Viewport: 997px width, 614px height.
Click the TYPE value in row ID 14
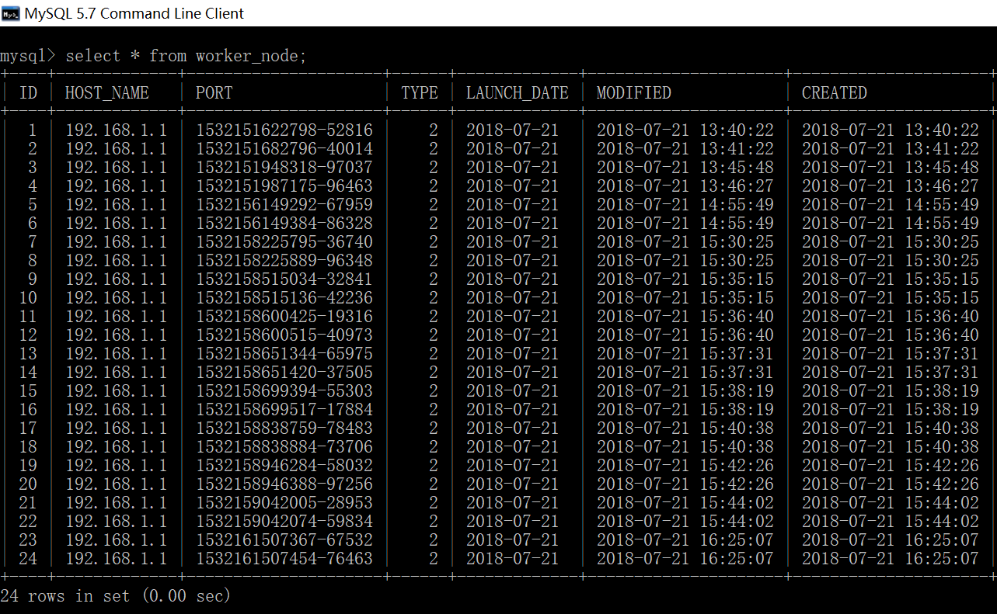(433, 373)
